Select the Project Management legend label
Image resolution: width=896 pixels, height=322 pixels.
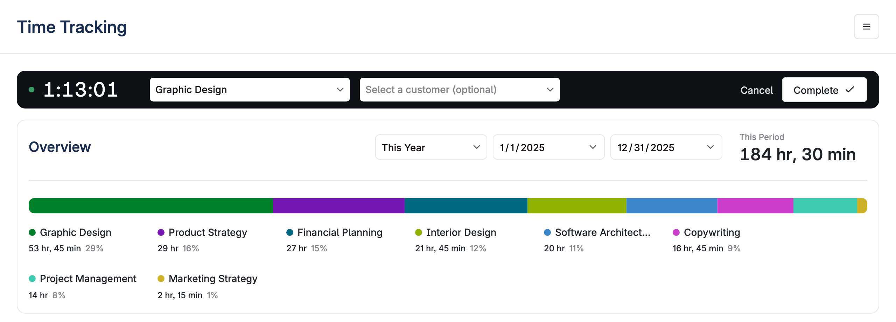[x=88, y=279]
